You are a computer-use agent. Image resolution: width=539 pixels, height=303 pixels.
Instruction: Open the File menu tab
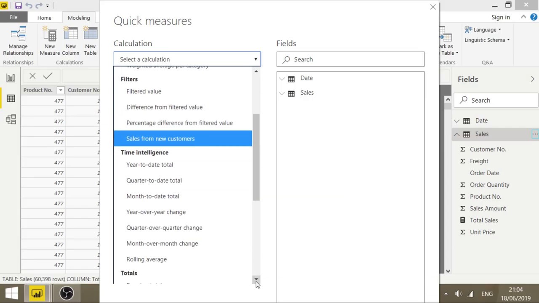click(13, 17)
